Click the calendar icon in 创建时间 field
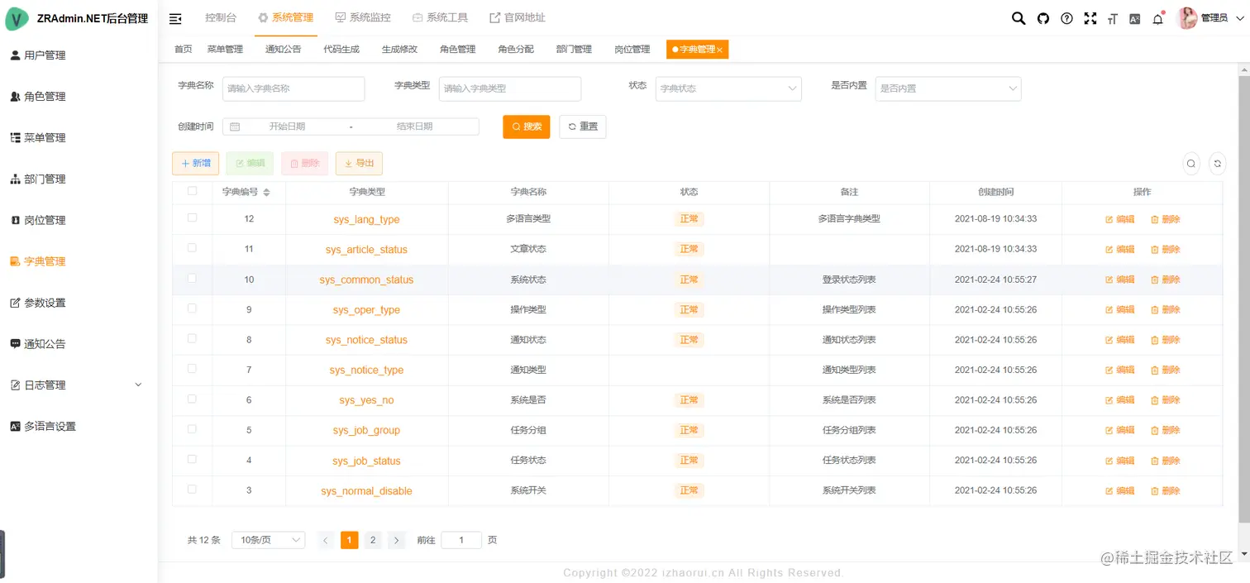 point(235,127)
